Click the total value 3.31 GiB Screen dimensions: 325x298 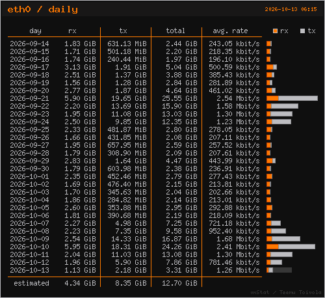[181, 270]
